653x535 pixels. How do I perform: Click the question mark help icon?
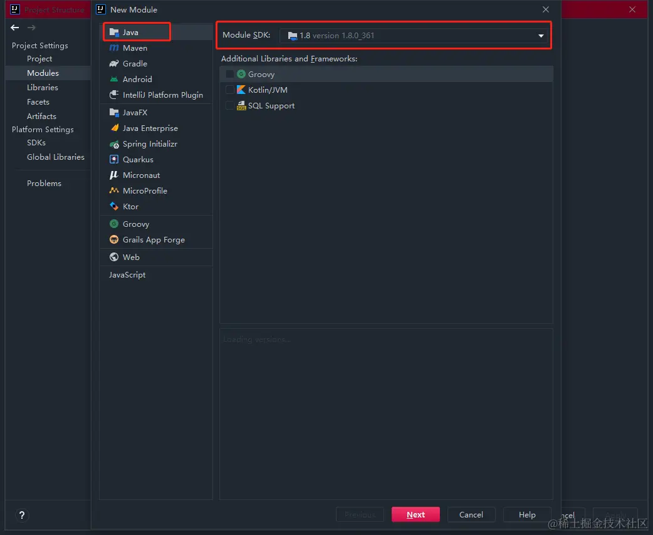pyautogui.click(x=22, y=515)
